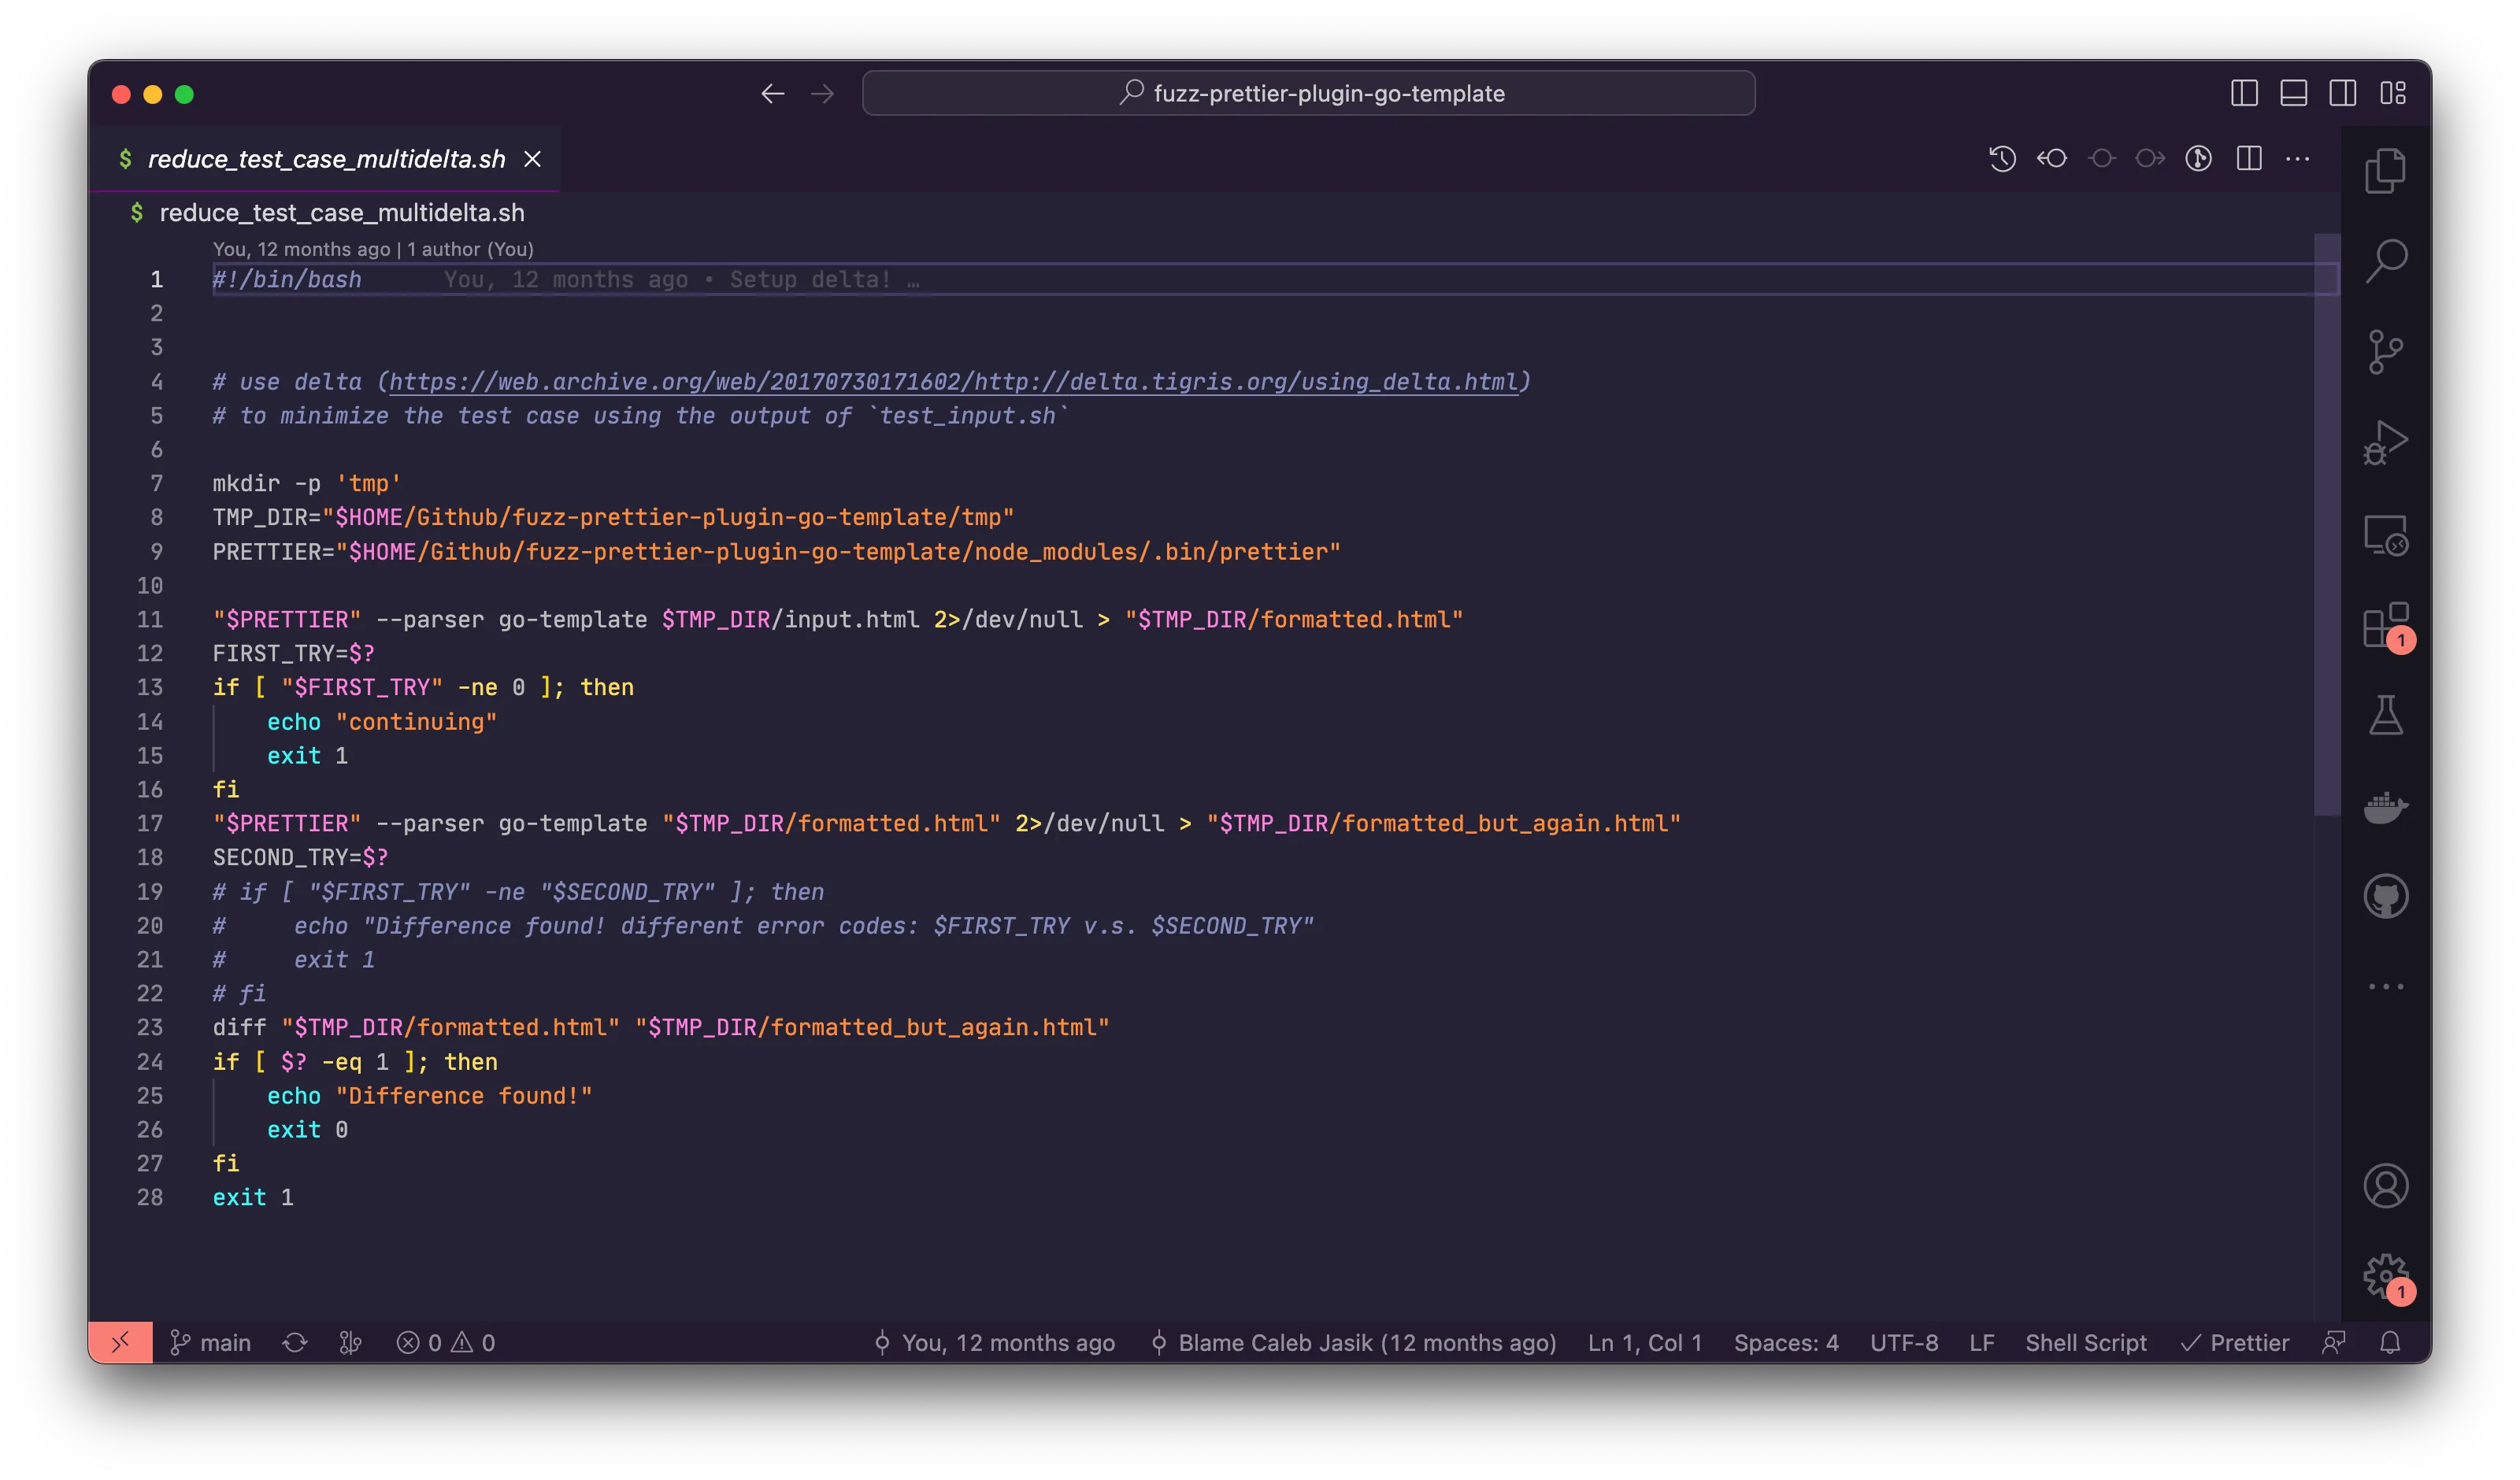This screenshot has height=1480, width=2520.
Task: Open the Docker panel icon
Action: (2385, 806)
